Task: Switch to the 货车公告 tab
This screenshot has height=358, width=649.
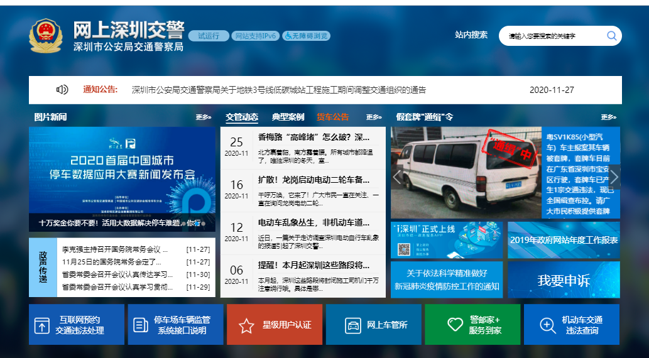Action: click(333, 117)
